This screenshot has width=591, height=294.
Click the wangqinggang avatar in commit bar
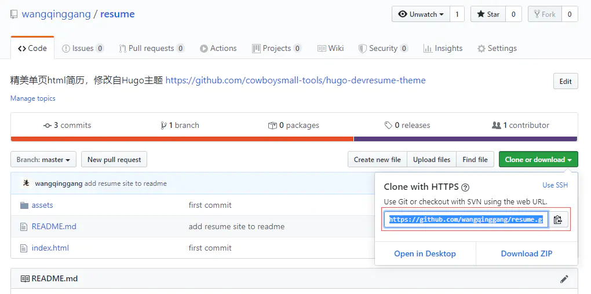coord(26,183)
